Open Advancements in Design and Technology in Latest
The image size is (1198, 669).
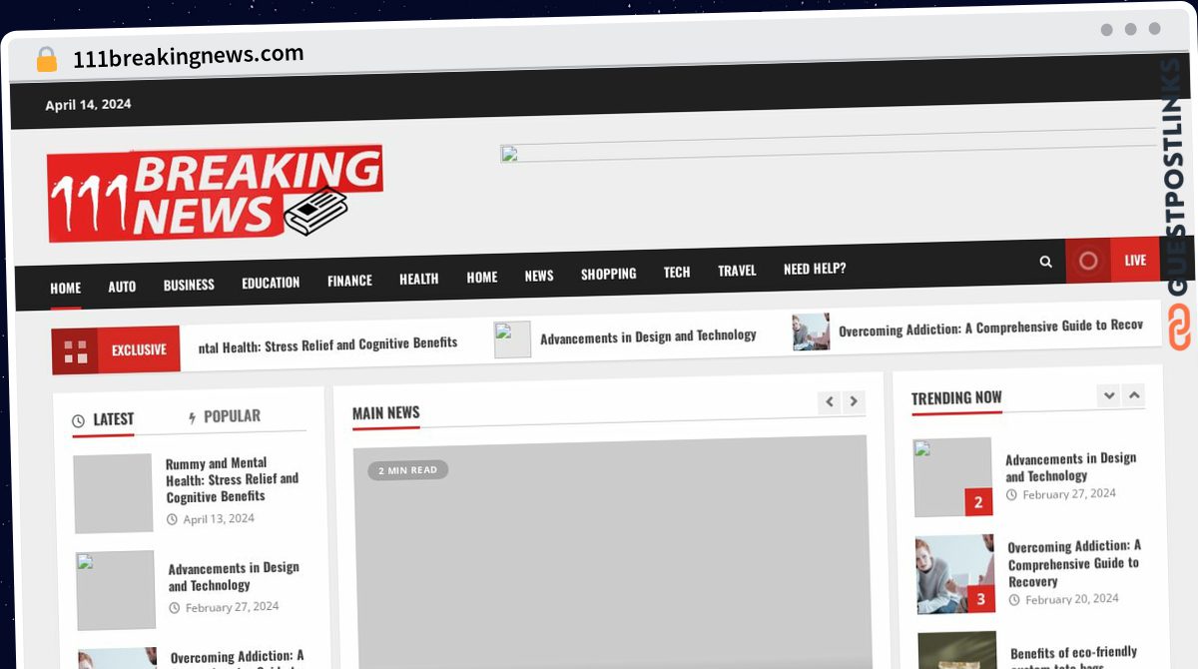234,577
